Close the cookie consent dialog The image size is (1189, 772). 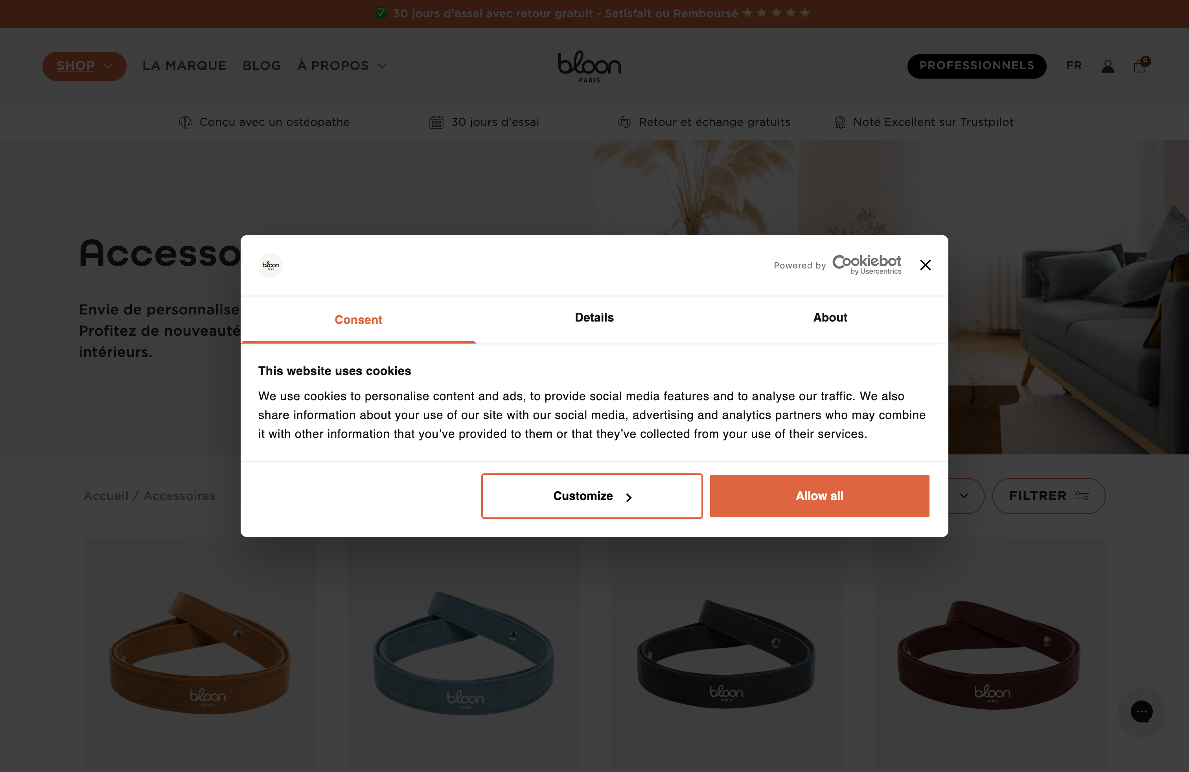[925, 265]
